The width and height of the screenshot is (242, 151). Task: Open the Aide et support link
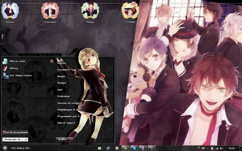[66, 123]
